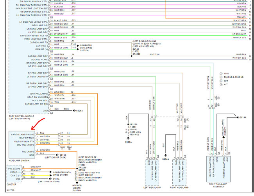Click the BODY CONTROL MODULE label
The width and height of the screenshot is (254, 196).
coord(21,116)
